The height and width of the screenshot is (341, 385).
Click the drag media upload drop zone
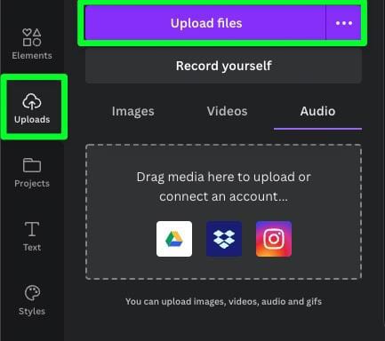[223, 211]
